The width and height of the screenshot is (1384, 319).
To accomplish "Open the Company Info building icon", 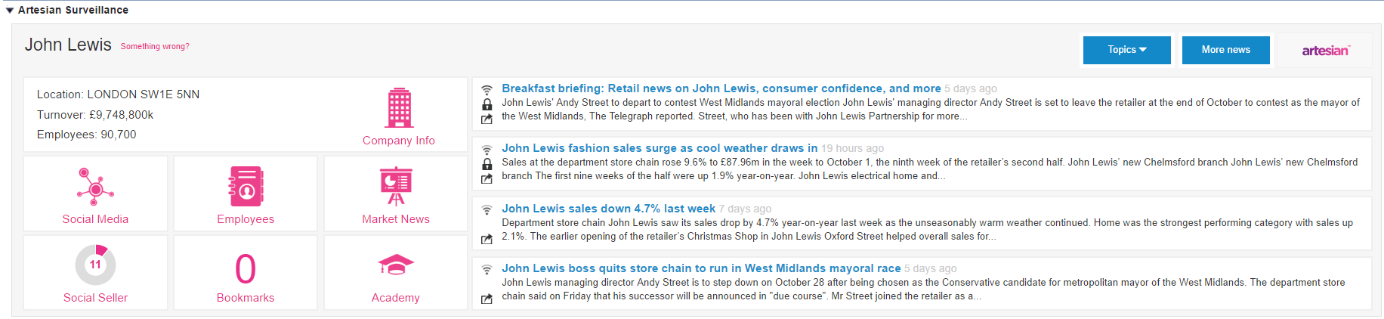I will click(399, 108).
